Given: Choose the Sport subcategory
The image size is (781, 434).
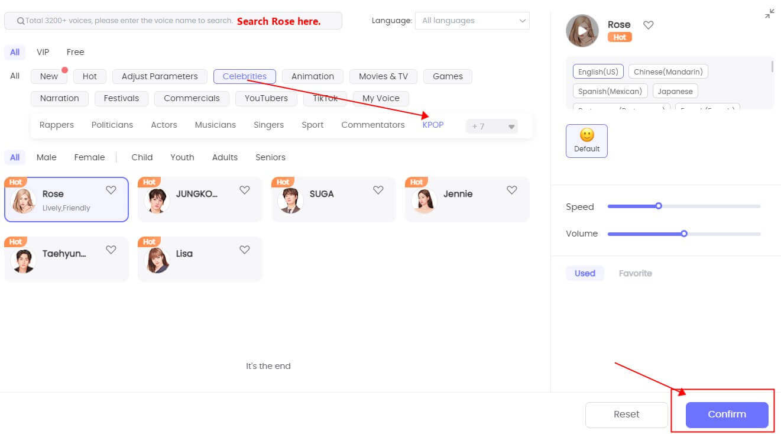Looking at the screenshot, I should (312, 125).
